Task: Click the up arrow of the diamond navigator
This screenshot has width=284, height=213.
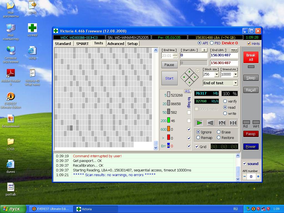Action: [x=189, y=72]
